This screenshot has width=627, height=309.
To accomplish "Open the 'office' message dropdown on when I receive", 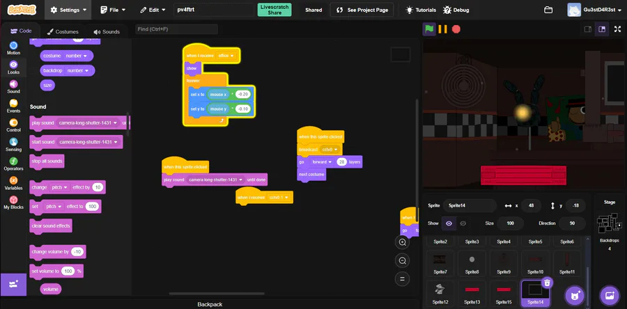I will tap(226, 56).
